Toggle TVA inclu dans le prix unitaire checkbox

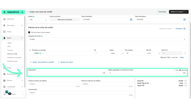(x=29, y=32)
